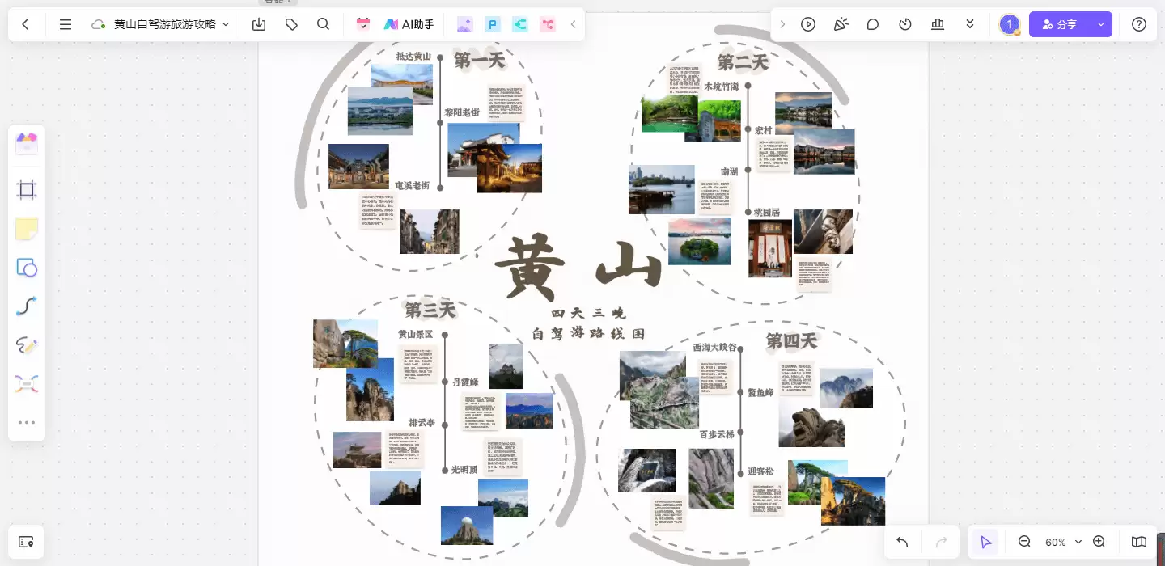1165x566 pixels.
Task: Select the yellow sticky note tool
Action: tap(27, 229)
